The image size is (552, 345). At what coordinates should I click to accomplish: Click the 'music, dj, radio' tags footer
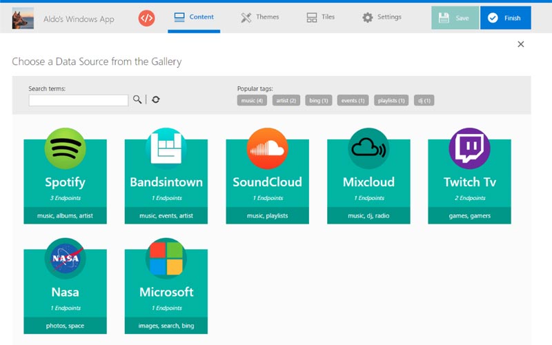pyautogui.click(x=368, y=215)
